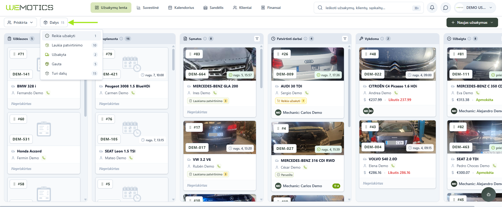Call Elena Demo via phone icon

tap(393, 166)
